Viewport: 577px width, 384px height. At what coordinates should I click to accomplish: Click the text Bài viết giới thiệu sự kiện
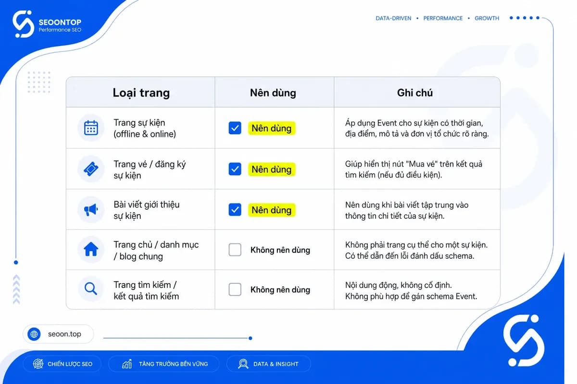(x=147, y=210)
